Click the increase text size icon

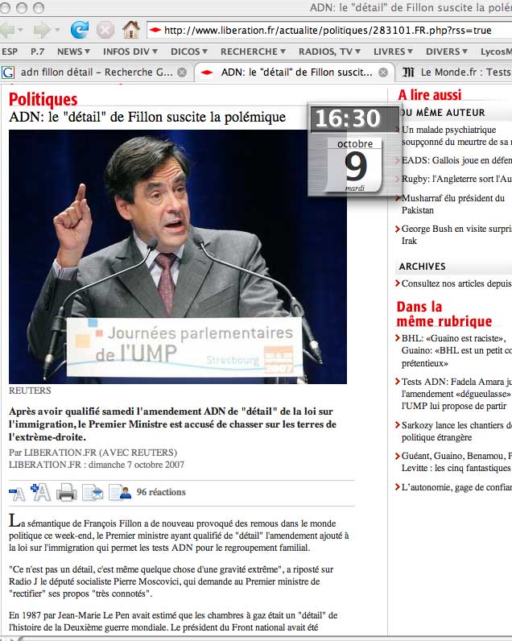(40, 492)
